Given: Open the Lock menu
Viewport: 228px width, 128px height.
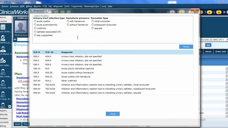Looking at the screenshot, I should (x=104, y=6).
